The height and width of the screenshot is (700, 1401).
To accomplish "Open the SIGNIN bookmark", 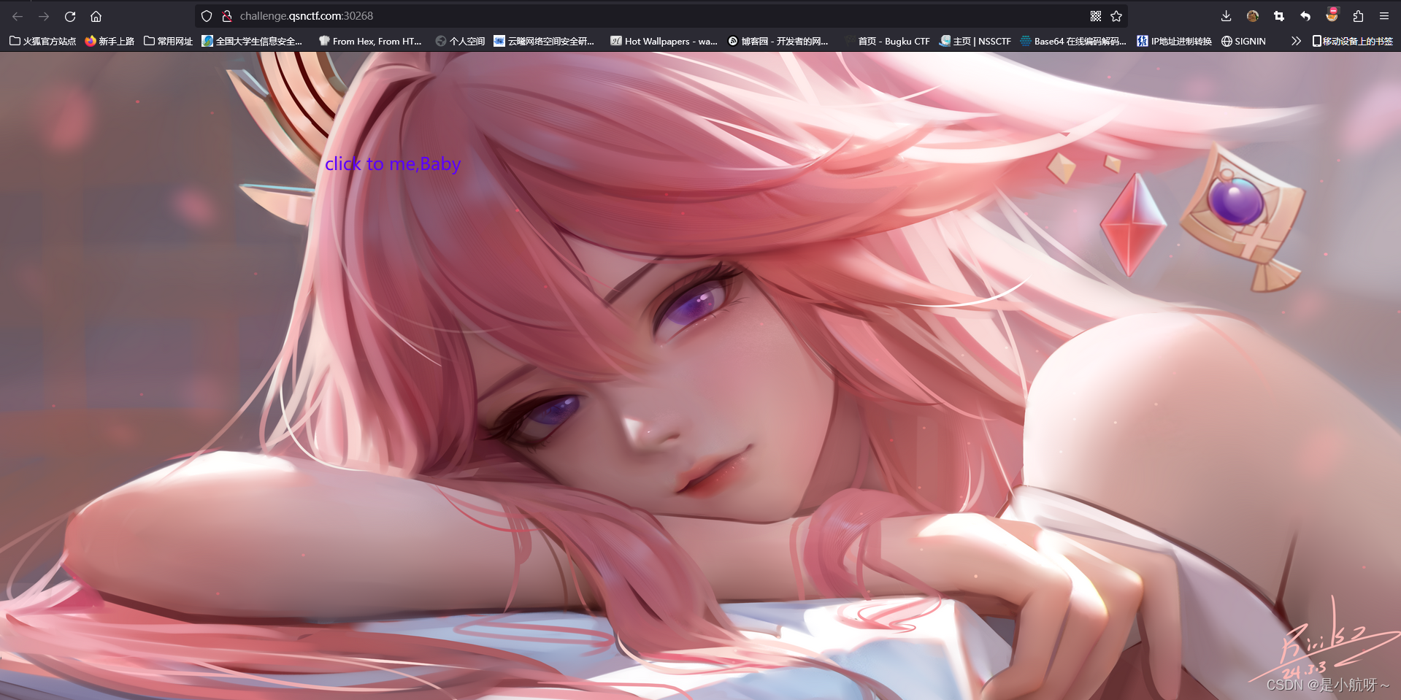I will click(1244, 41).
